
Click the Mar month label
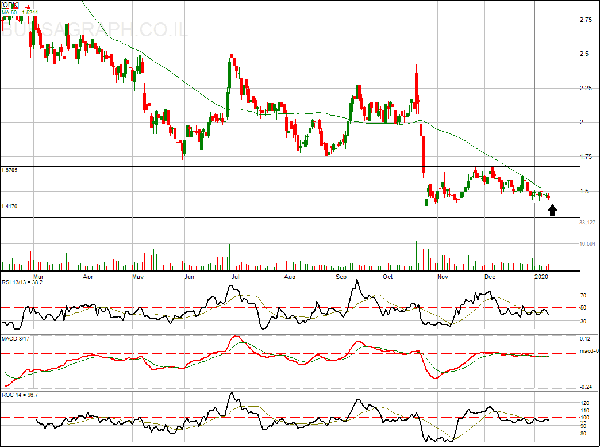pyautogui.click(x=39, y=277)
